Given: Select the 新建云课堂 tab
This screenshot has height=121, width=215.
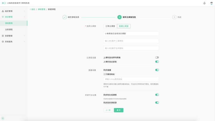Looking at the screenshot, I should click(x=124, y=26).
